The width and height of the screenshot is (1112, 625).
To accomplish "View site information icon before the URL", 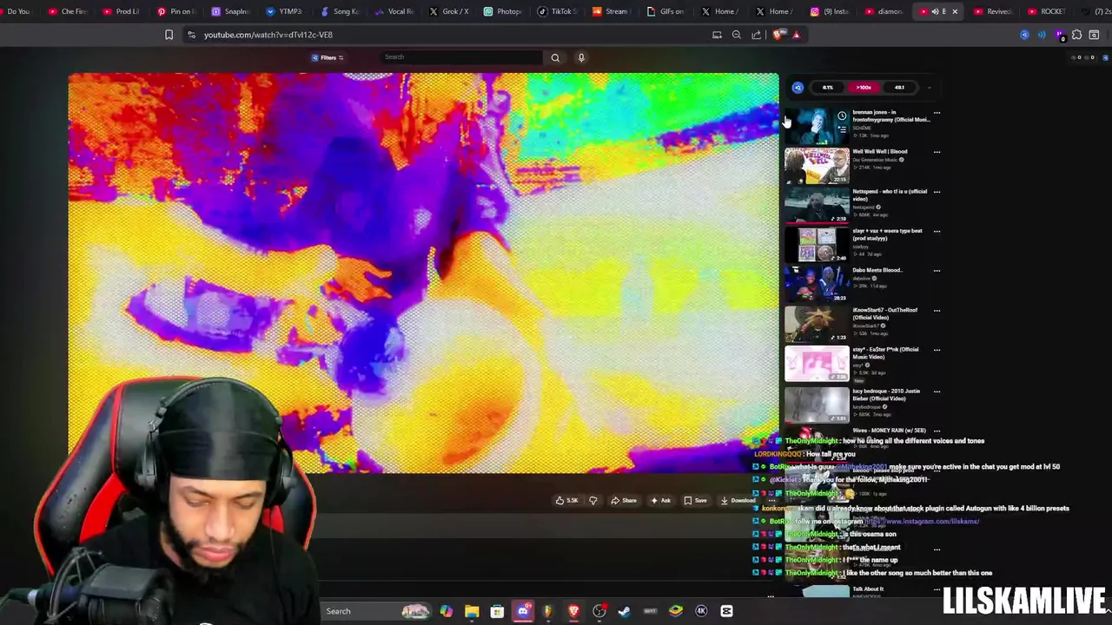I will point(191,35).
